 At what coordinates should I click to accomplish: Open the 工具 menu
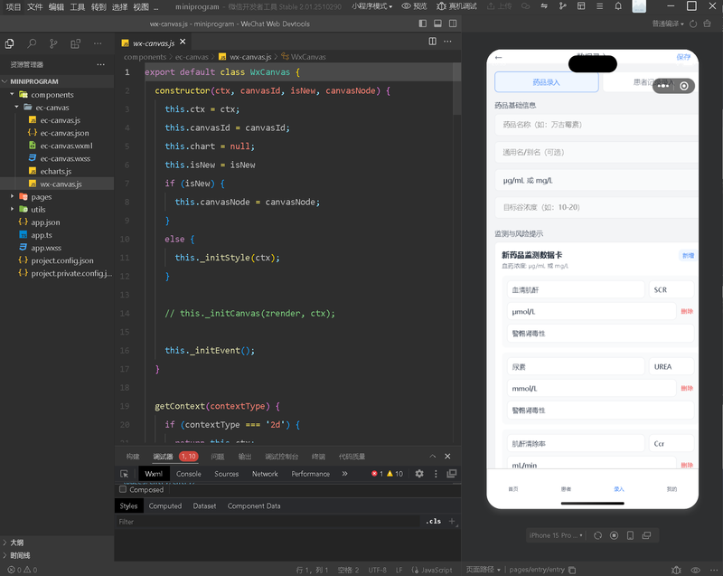click(78, 6)
